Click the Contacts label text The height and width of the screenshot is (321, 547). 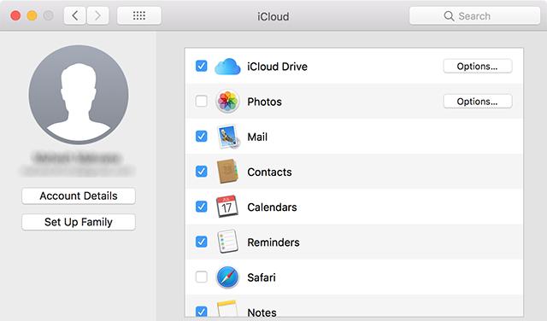270,172
